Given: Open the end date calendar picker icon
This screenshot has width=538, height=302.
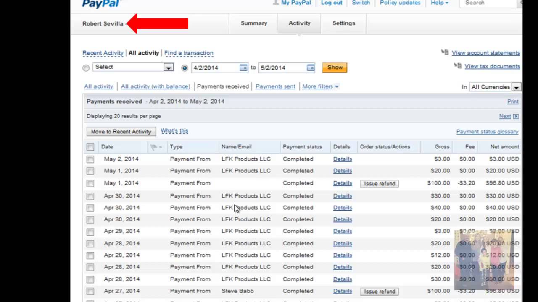Looking at the screenshot, I should [311, 68].
